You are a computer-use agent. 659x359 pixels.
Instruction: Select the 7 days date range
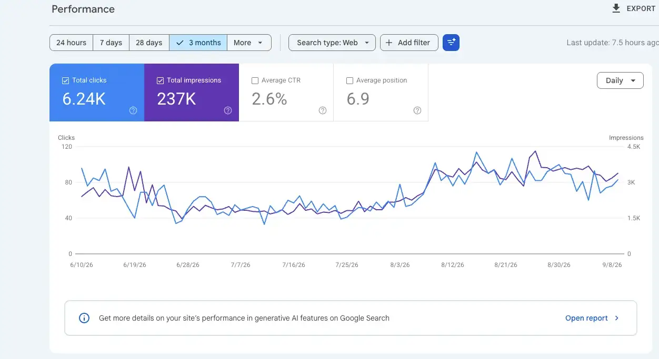[x=111, y=43]
